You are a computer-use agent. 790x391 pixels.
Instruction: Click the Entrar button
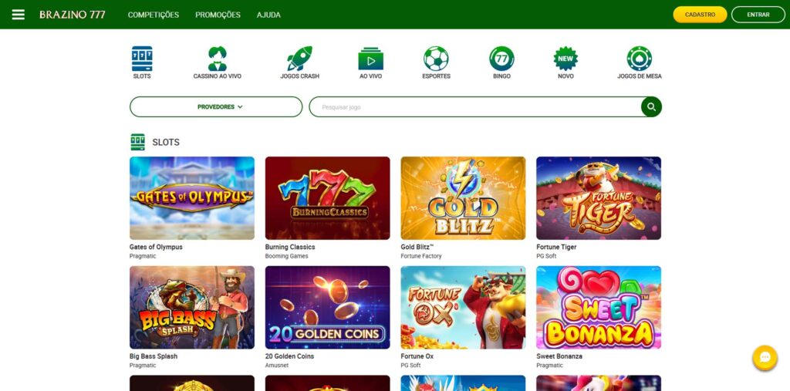pyautogui.click(x=758, y=15)
